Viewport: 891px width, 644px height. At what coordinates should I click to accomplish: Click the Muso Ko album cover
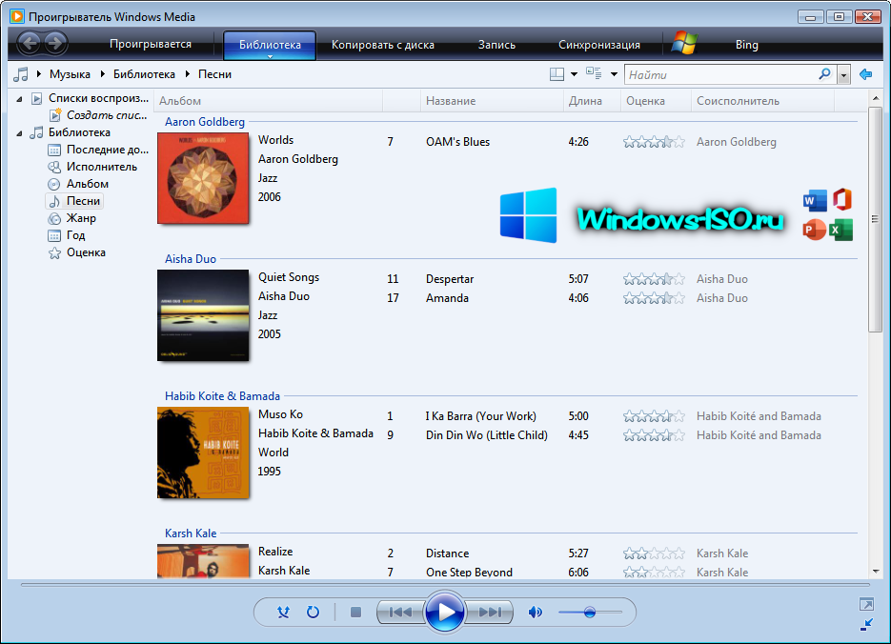pos(203,453)
